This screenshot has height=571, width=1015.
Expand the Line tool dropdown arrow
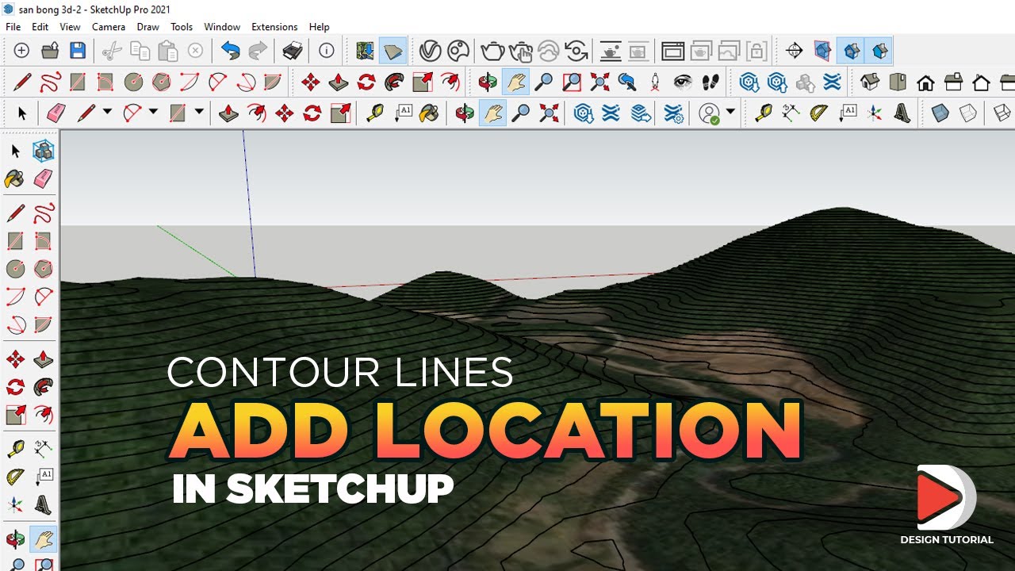pos(107,113)
